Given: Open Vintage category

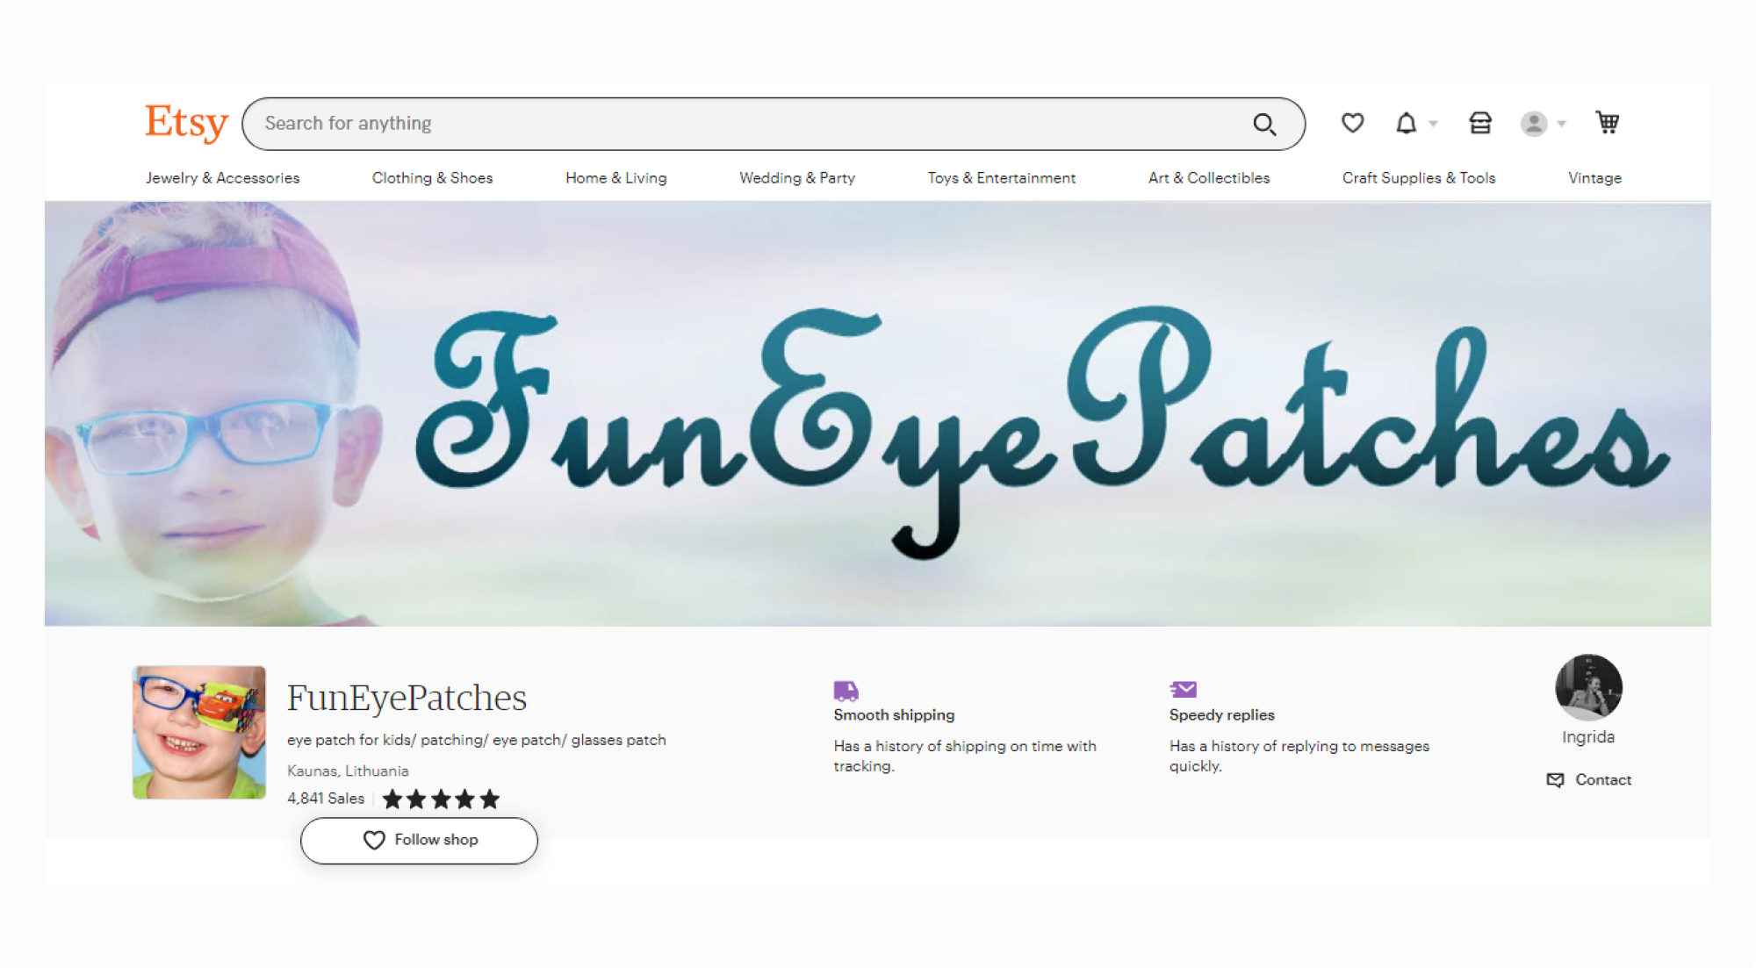Looking at the screenshot, I should [1594, 178].
